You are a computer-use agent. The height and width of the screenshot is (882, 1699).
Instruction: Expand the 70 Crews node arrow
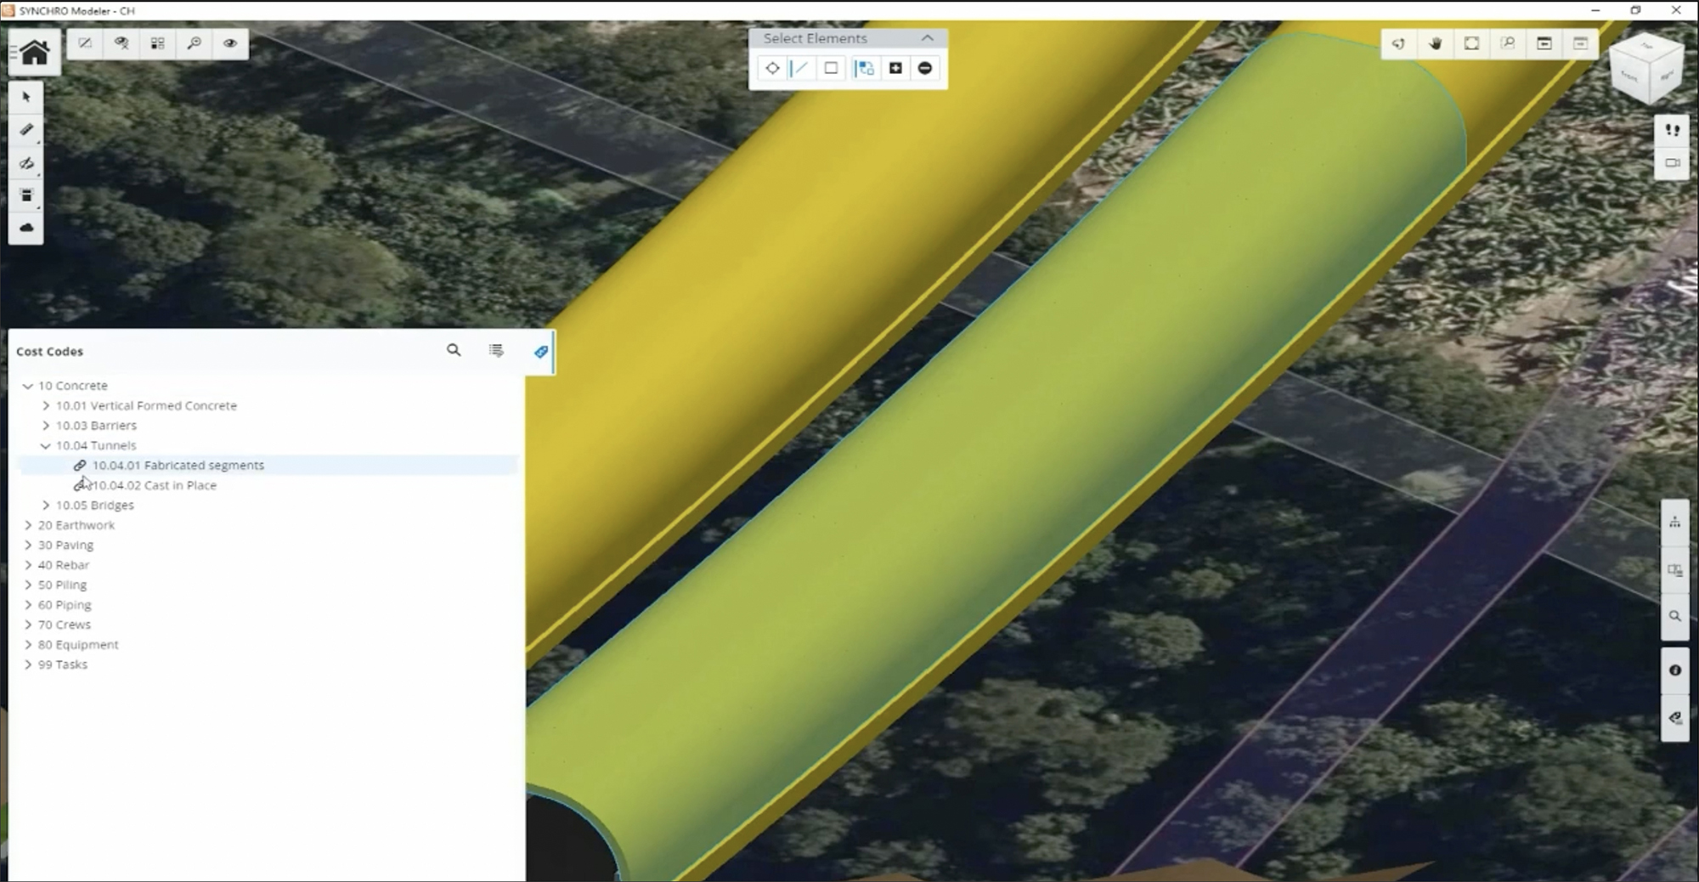point(28,625)
